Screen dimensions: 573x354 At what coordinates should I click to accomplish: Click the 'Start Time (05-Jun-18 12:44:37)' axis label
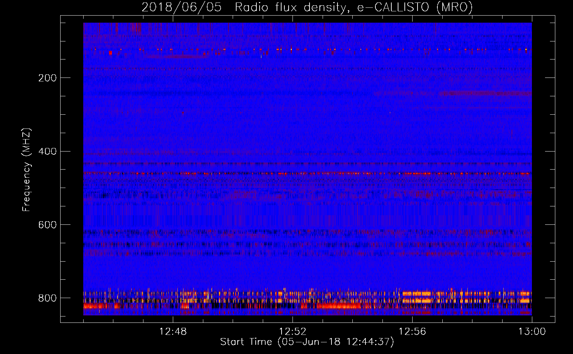(307, 342)
